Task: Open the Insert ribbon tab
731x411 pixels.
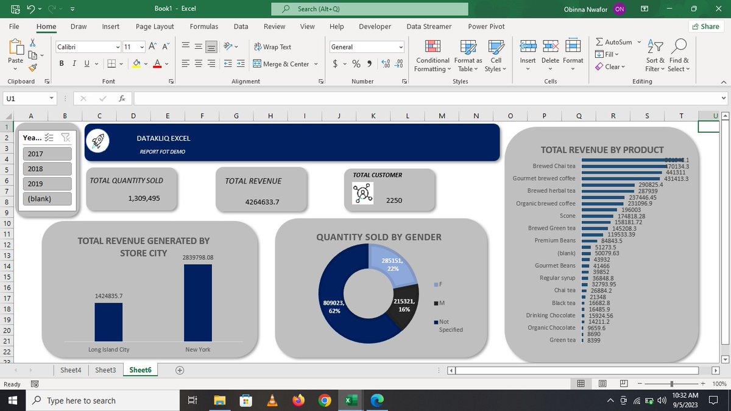Action: 111,26
